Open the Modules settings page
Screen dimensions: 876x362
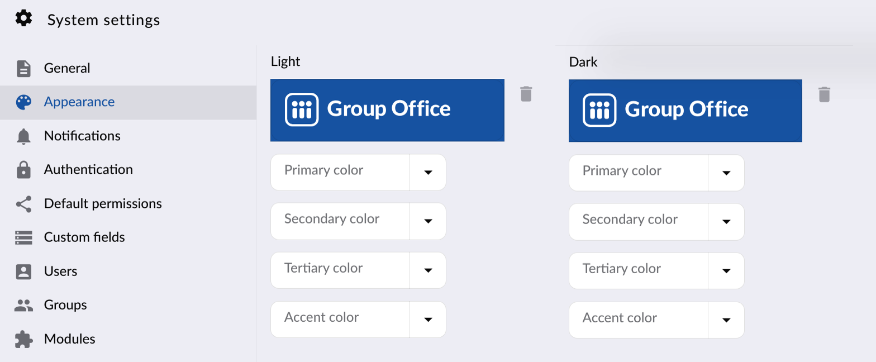coord(128,339)
